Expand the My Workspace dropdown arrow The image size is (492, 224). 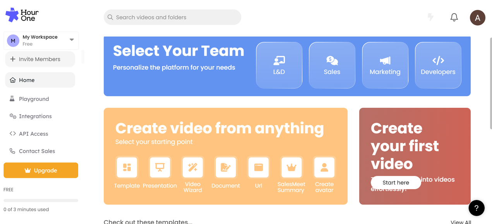(x=72, y=40)
